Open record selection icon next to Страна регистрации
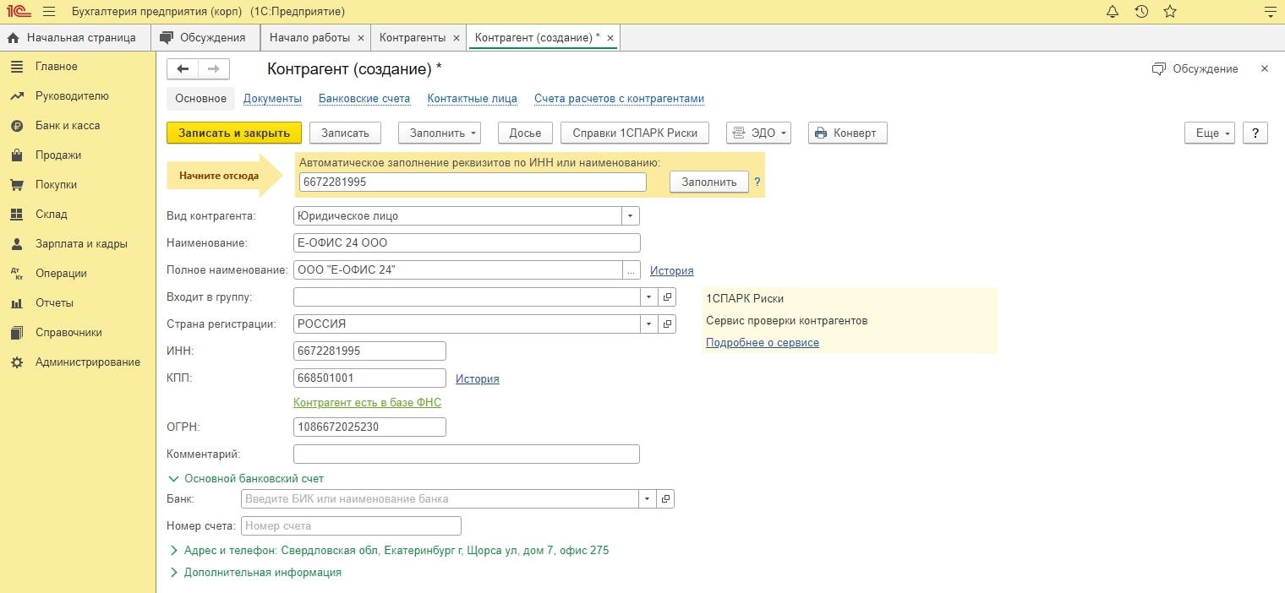 coord(667,324)
